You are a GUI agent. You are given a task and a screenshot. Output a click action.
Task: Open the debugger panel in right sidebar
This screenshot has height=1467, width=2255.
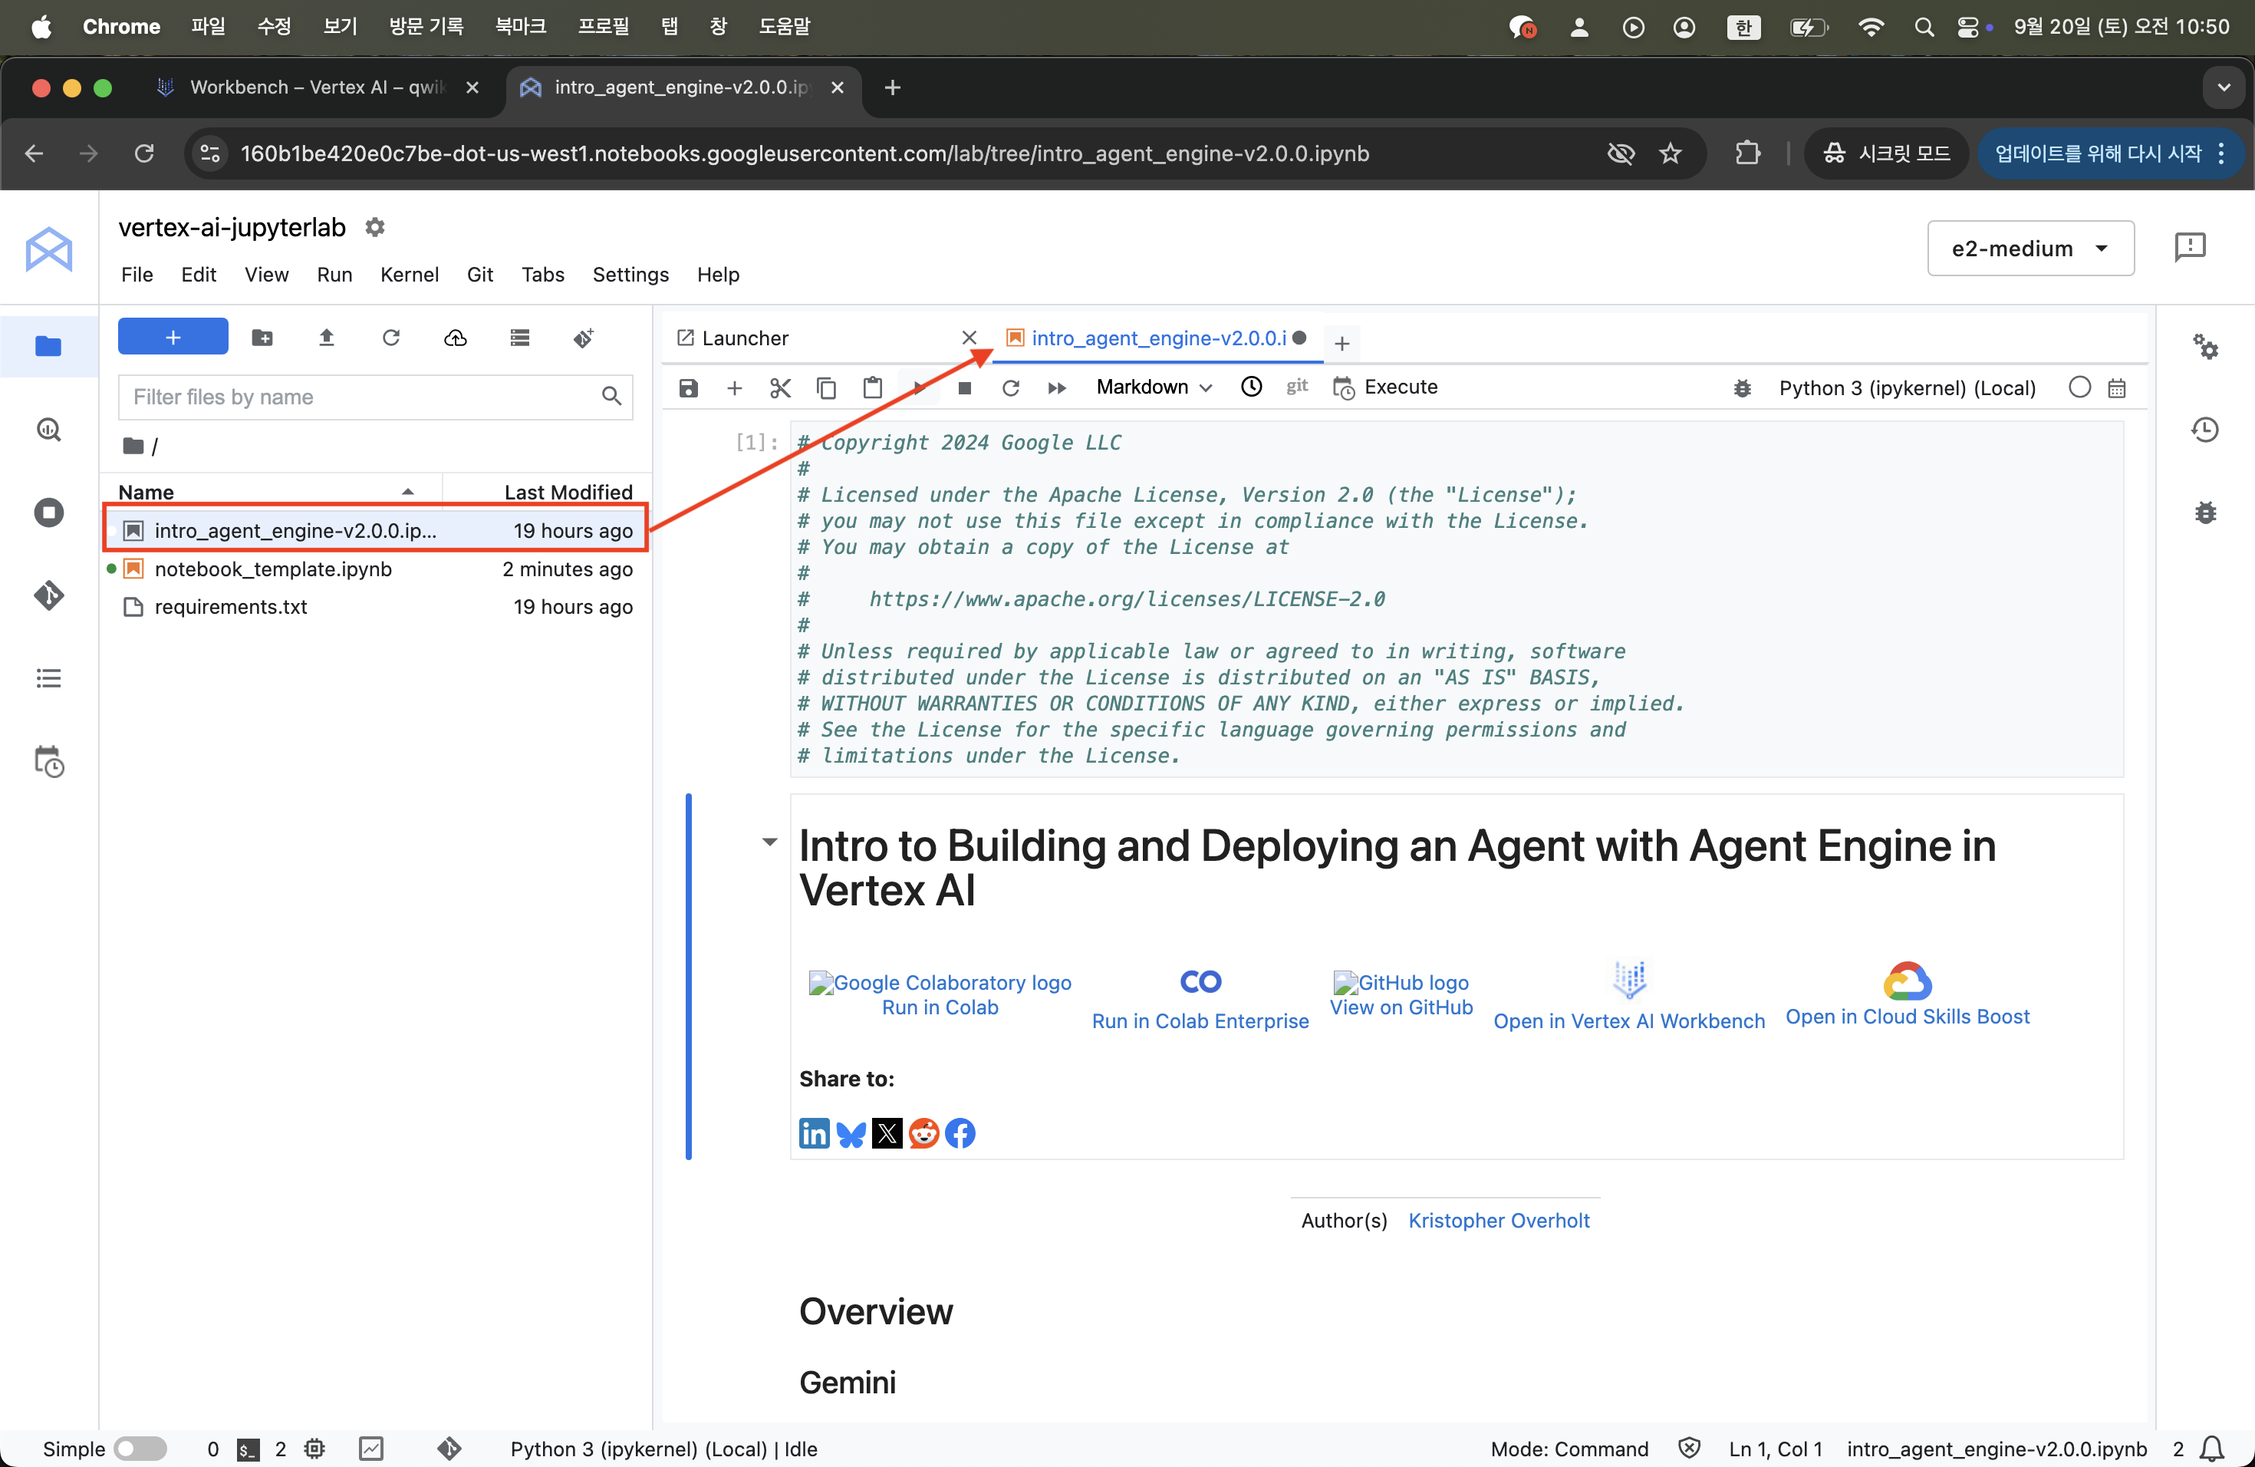[2205, 513]
